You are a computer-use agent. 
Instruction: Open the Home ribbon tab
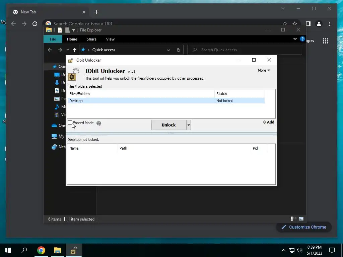(72, 39)
